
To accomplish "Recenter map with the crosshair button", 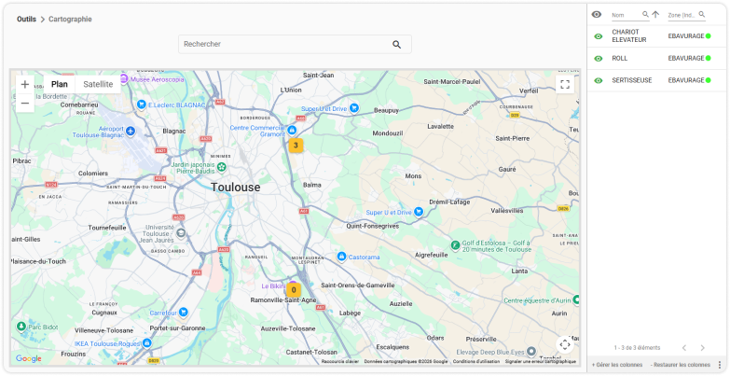I will (565, 345).
